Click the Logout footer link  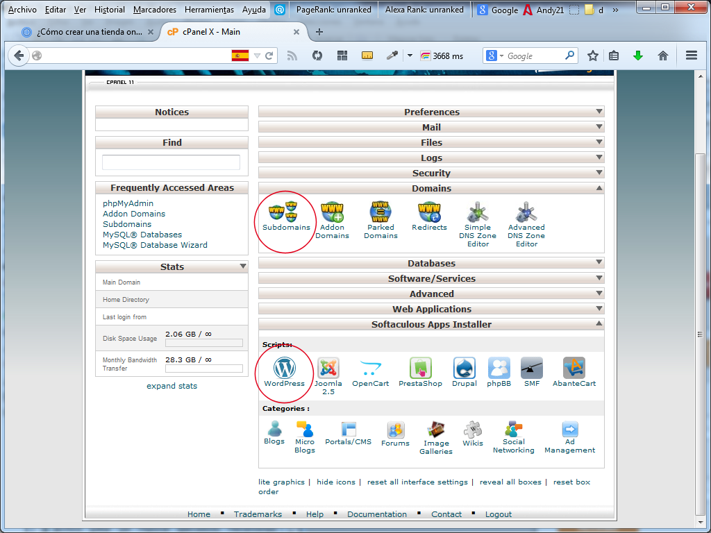pyautogui.click(x=499, y=514)
